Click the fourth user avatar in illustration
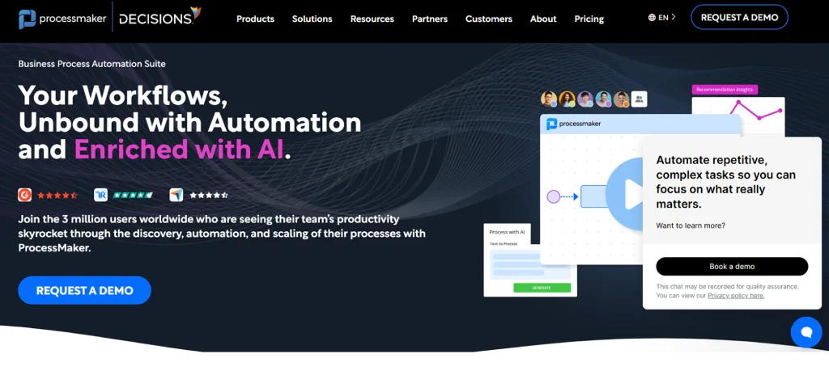This screenshot has height=375, width=829. coord(603,99)
